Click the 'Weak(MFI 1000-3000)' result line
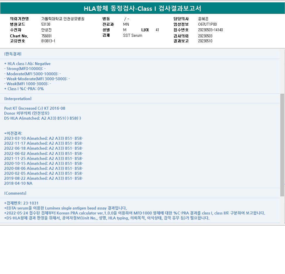The width and height of the screenshot is (285, 274). pyautogui.click(x=28, y=84)
